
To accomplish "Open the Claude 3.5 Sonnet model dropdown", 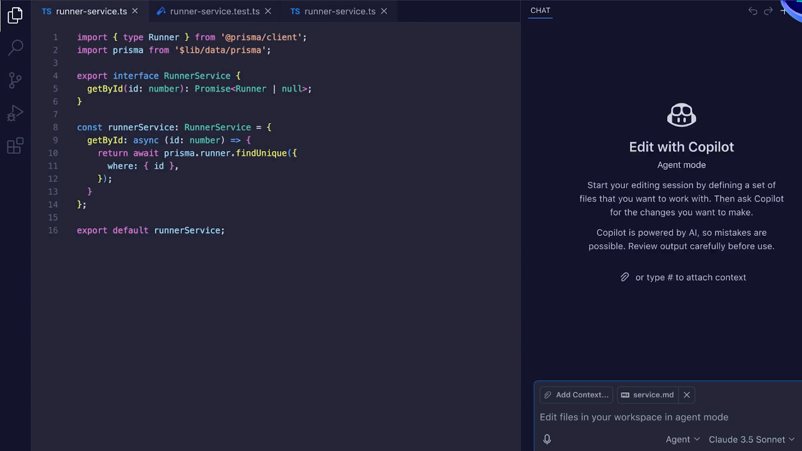I will pos(751,439).
